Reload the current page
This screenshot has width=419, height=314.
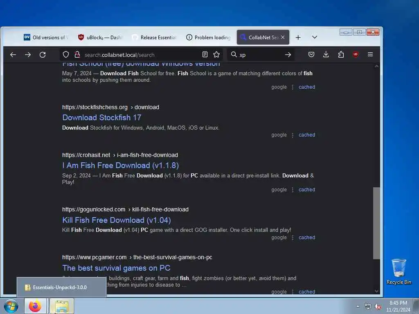click(43, 55)
